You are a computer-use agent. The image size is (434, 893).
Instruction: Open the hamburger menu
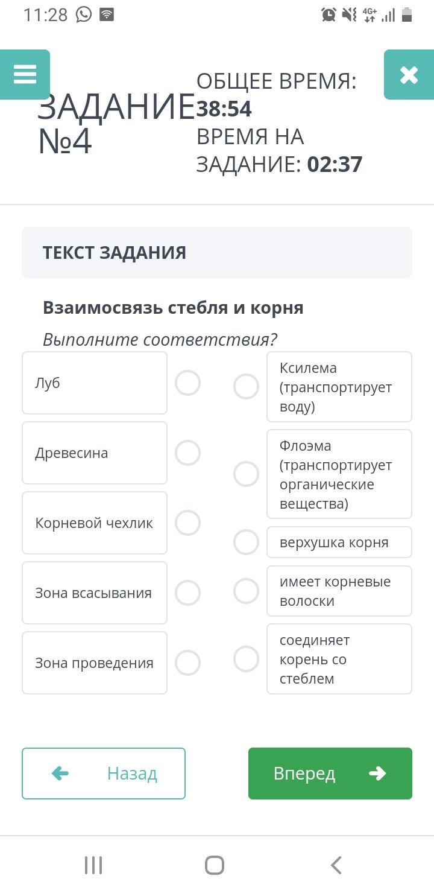point(25,74)
